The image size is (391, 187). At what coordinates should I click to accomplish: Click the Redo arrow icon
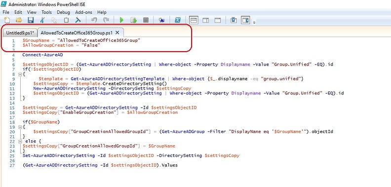(x=106, y=20)
